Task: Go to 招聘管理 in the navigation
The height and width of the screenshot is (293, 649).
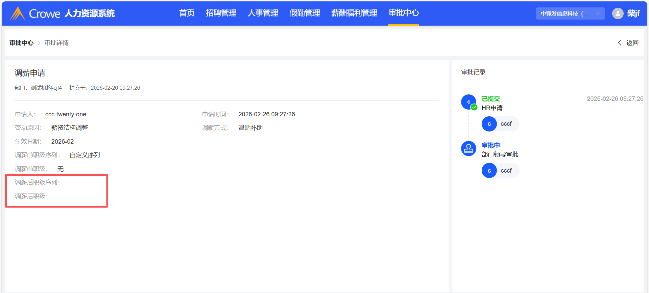Action: click(x=221, y=13)
